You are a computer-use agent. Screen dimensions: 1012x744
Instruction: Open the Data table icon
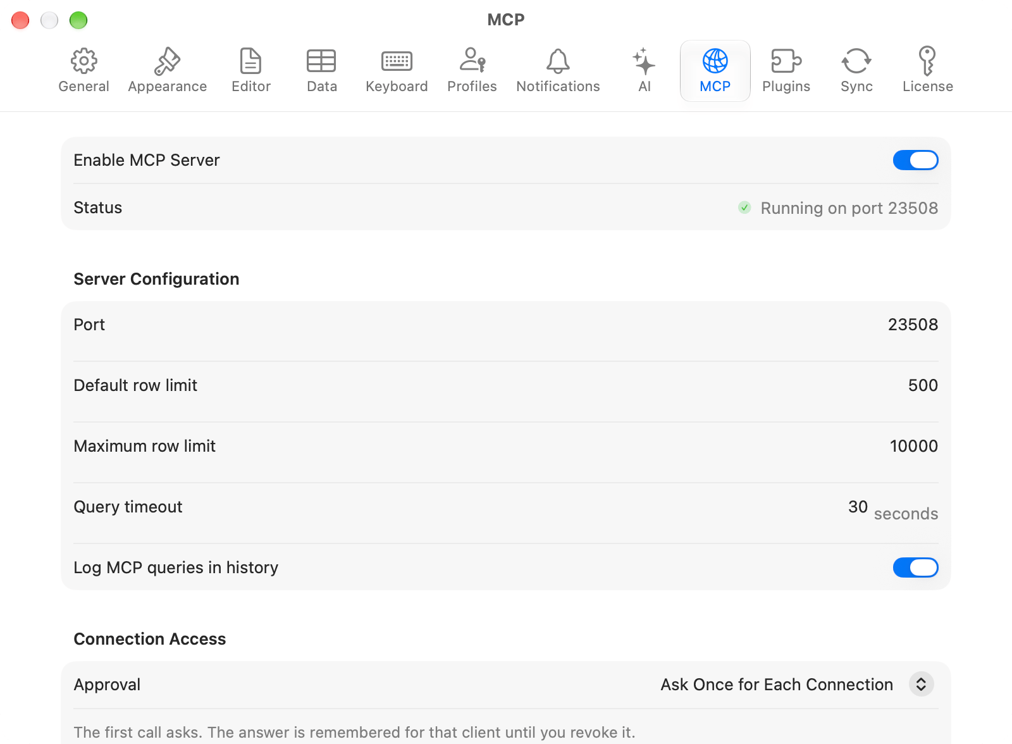[321, 61]
